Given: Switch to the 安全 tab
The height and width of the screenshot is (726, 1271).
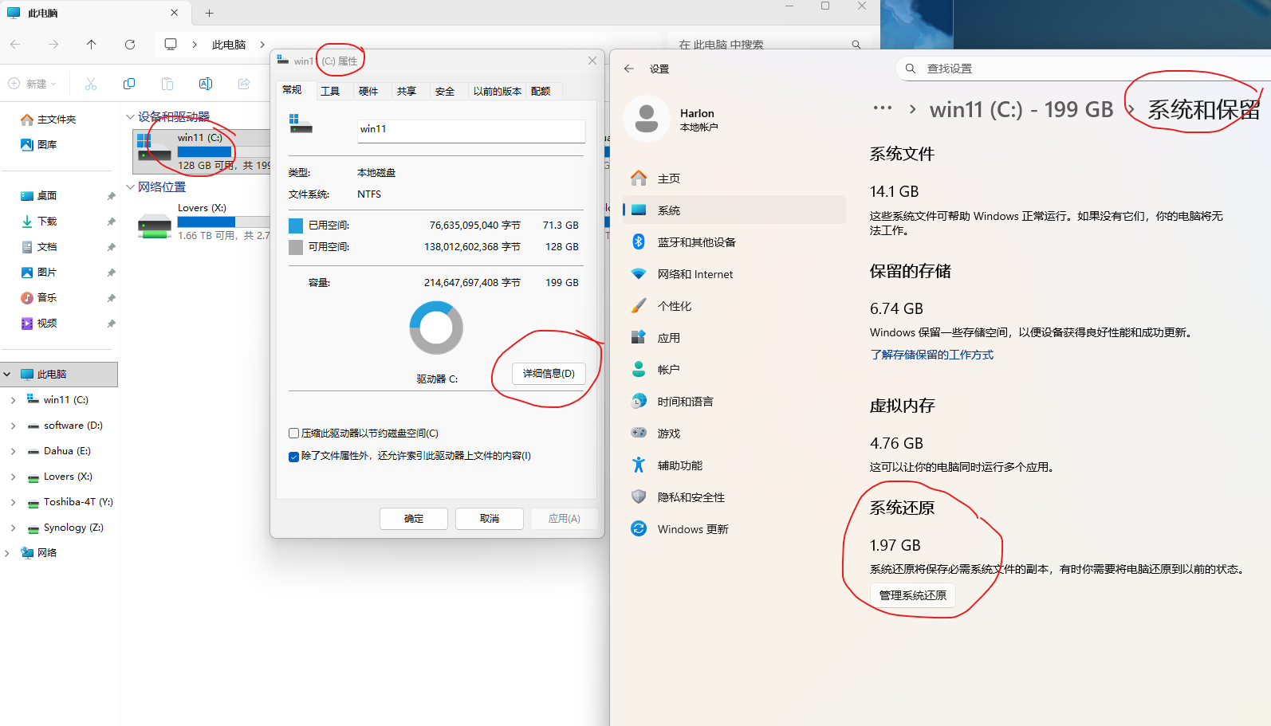Looking at the screenshot, I should pyautogui.click(x=445, y=91).
